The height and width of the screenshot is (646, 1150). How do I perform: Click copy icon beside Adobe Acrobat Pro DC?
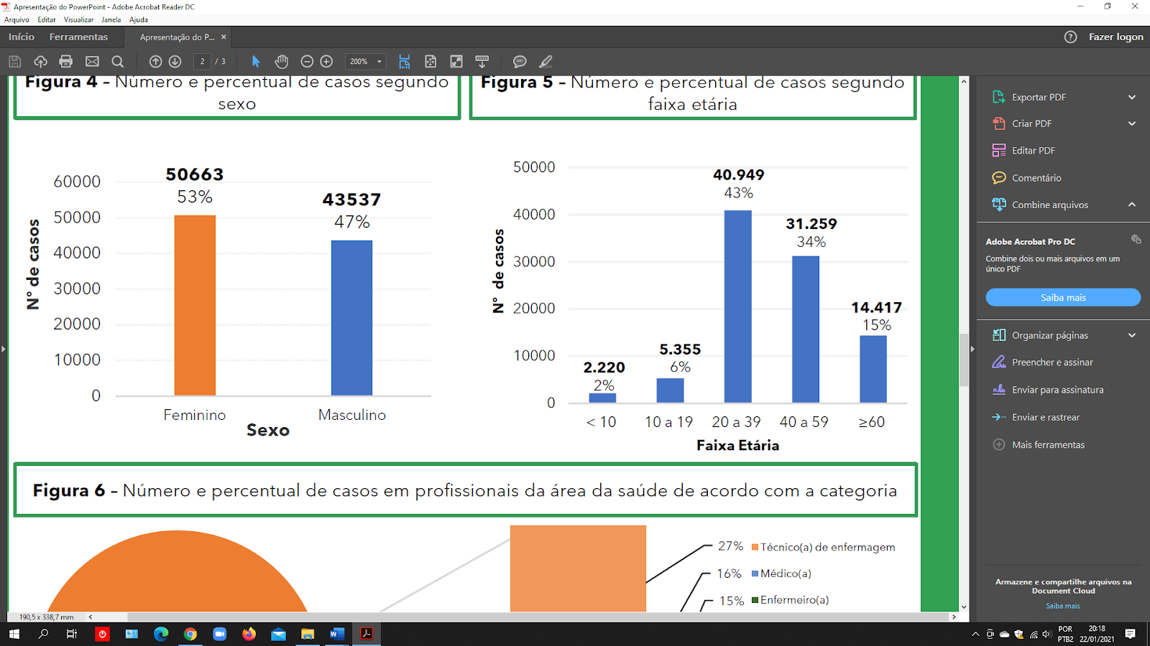[x=1136, y=239]
